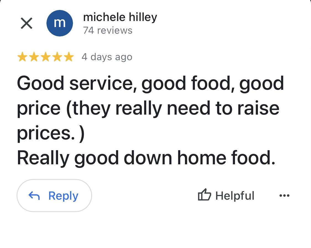311x248 pixels.
Task: Click the second gold rating star
Action: click(34, 57)
